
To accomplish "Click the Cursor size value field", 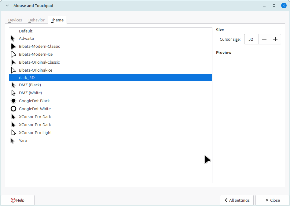I will tap(251, 39).
